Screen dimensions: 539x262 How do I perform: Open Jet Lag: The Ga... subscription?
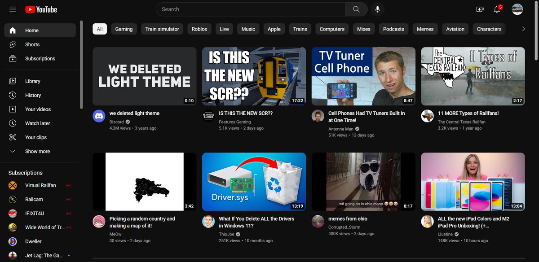[x=40, y=255]
